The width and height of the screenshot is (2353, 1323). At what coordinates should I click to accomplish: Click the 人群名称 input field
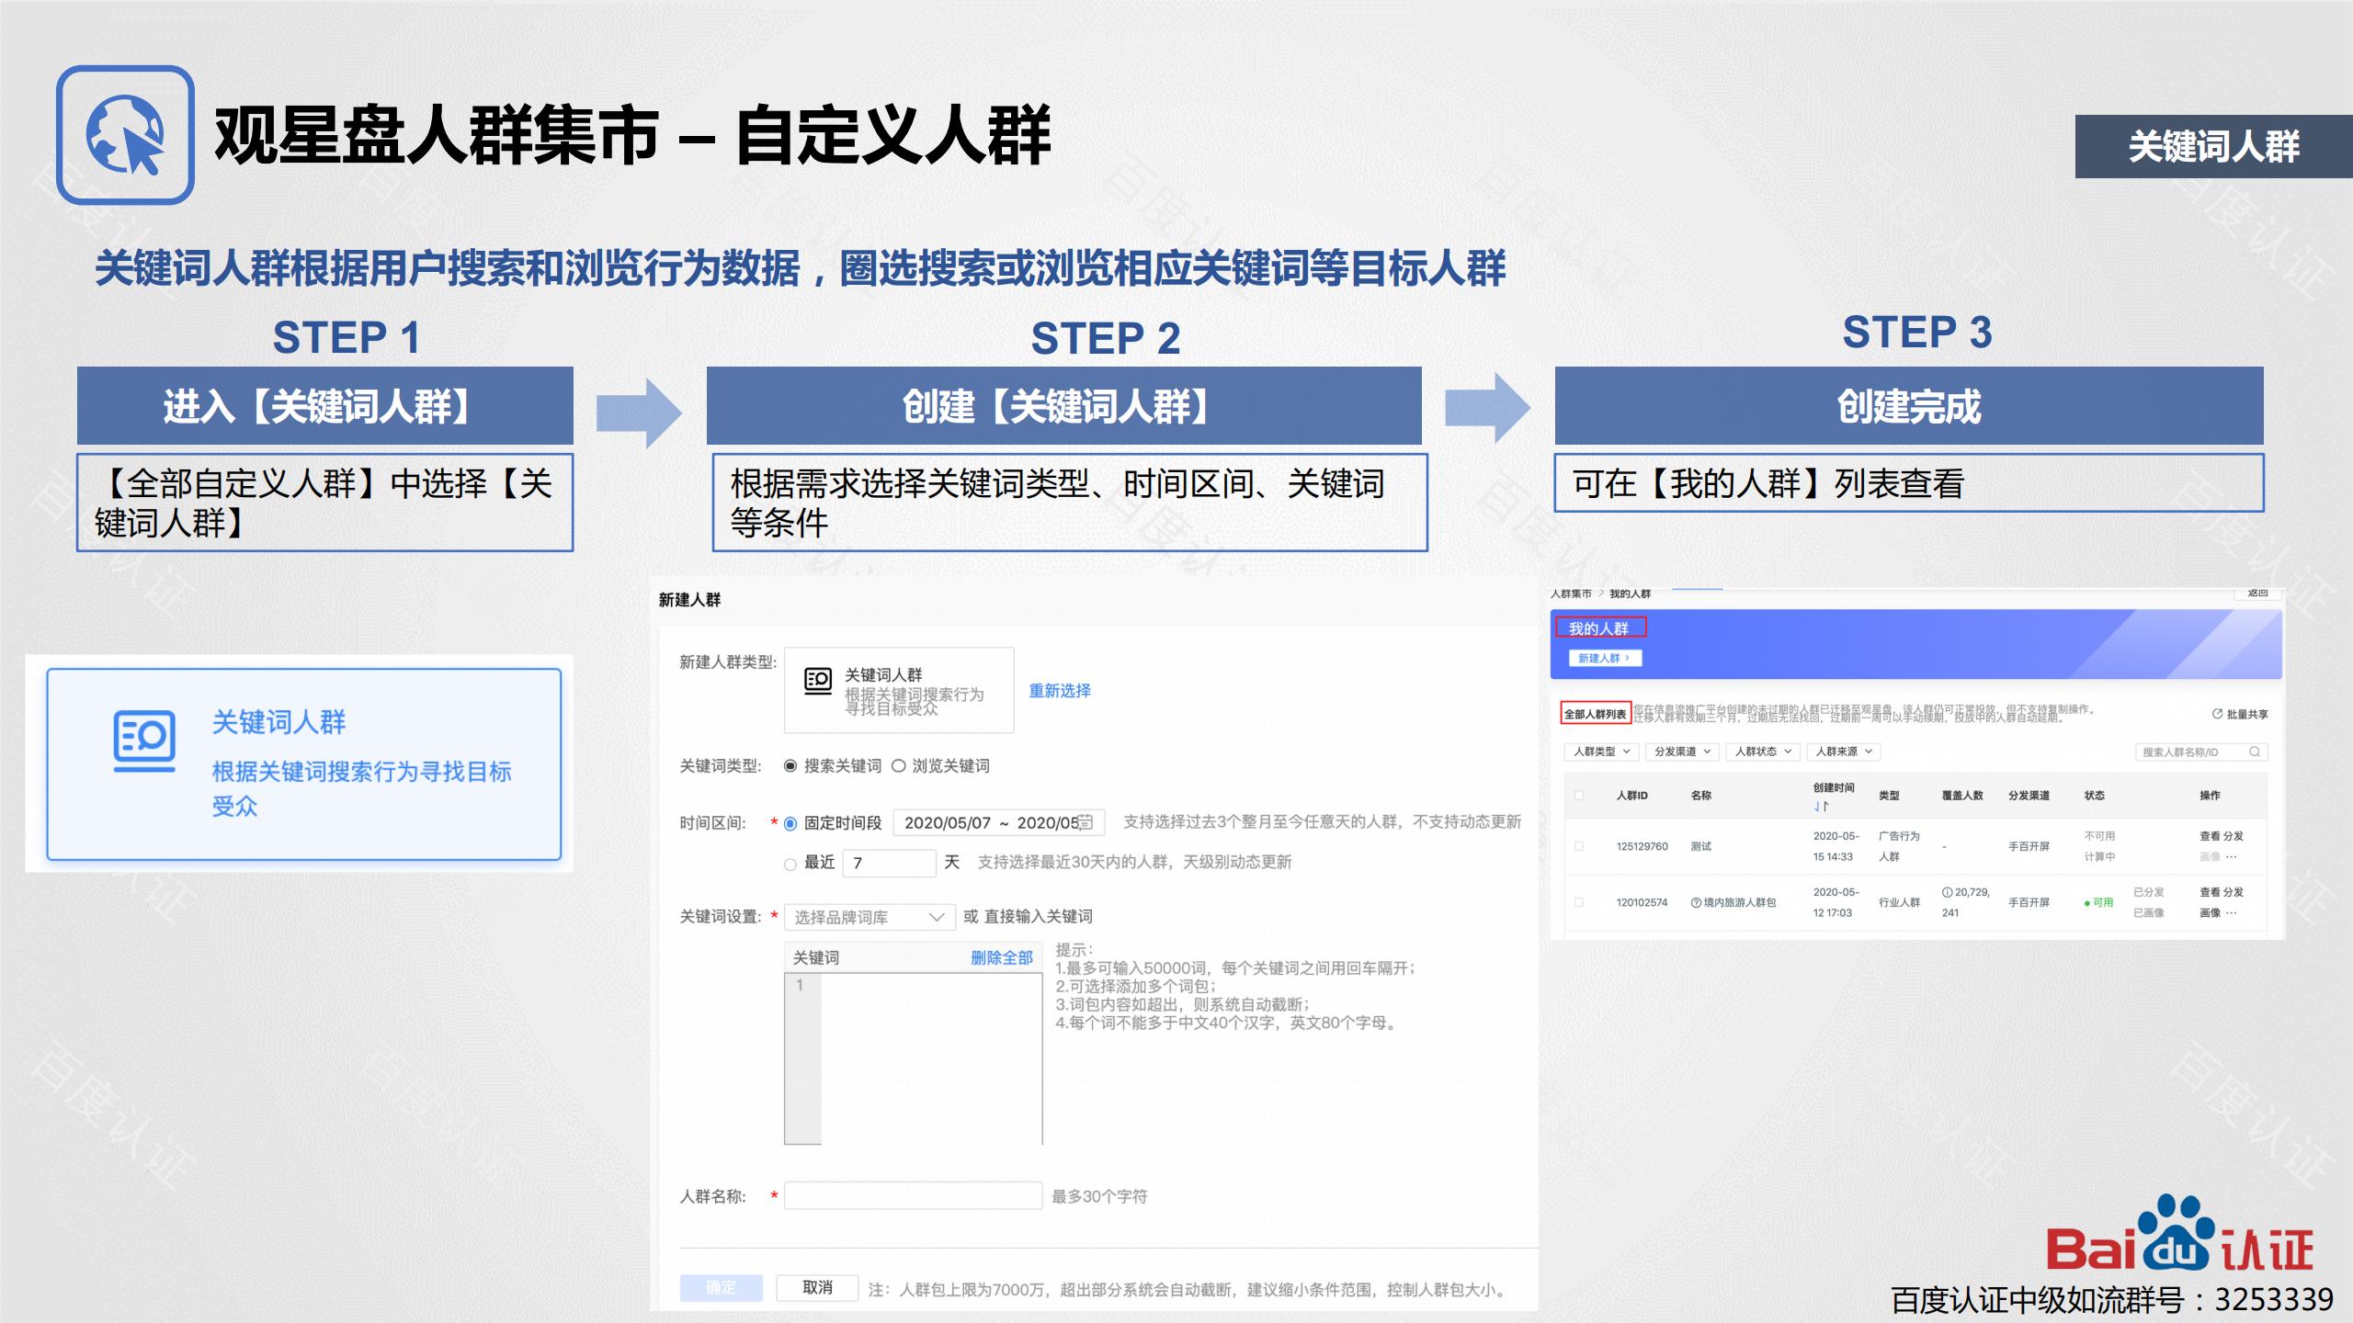pos(913,1195)
